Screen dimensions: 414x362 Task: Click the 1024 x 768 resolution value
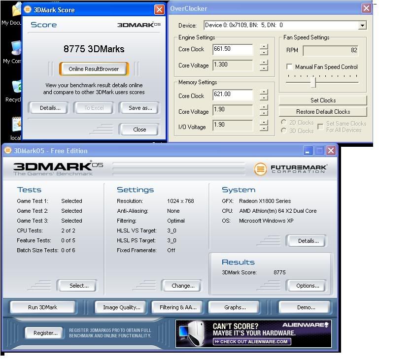(180, 201)
